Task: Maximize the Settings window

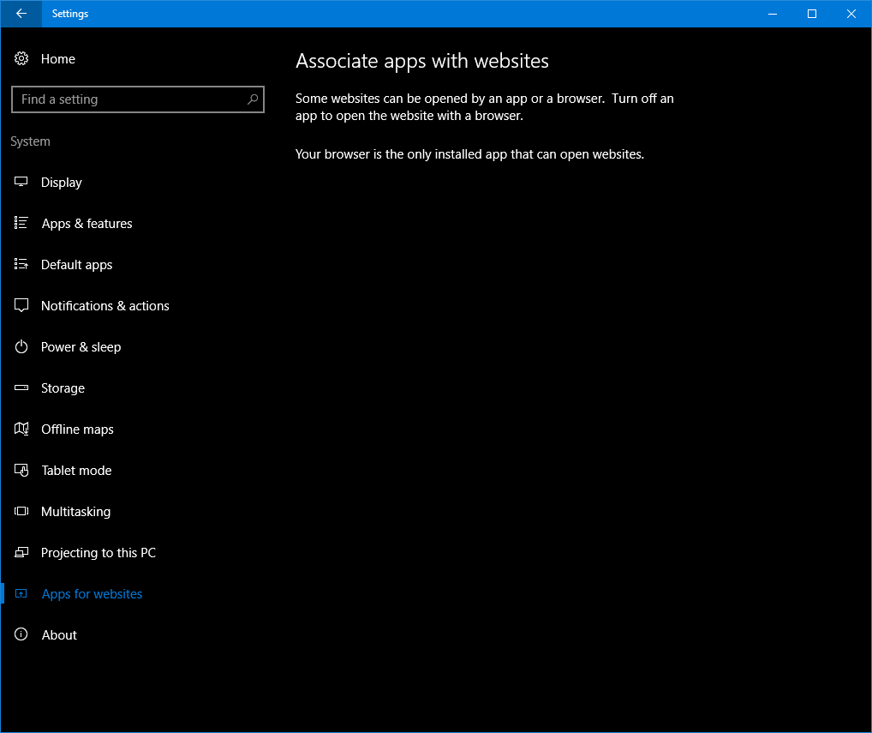Action: (x=812, y=14)
